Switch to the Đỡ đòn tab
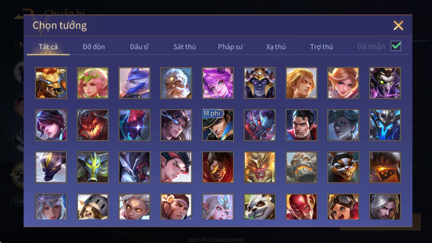 point(94,47)
